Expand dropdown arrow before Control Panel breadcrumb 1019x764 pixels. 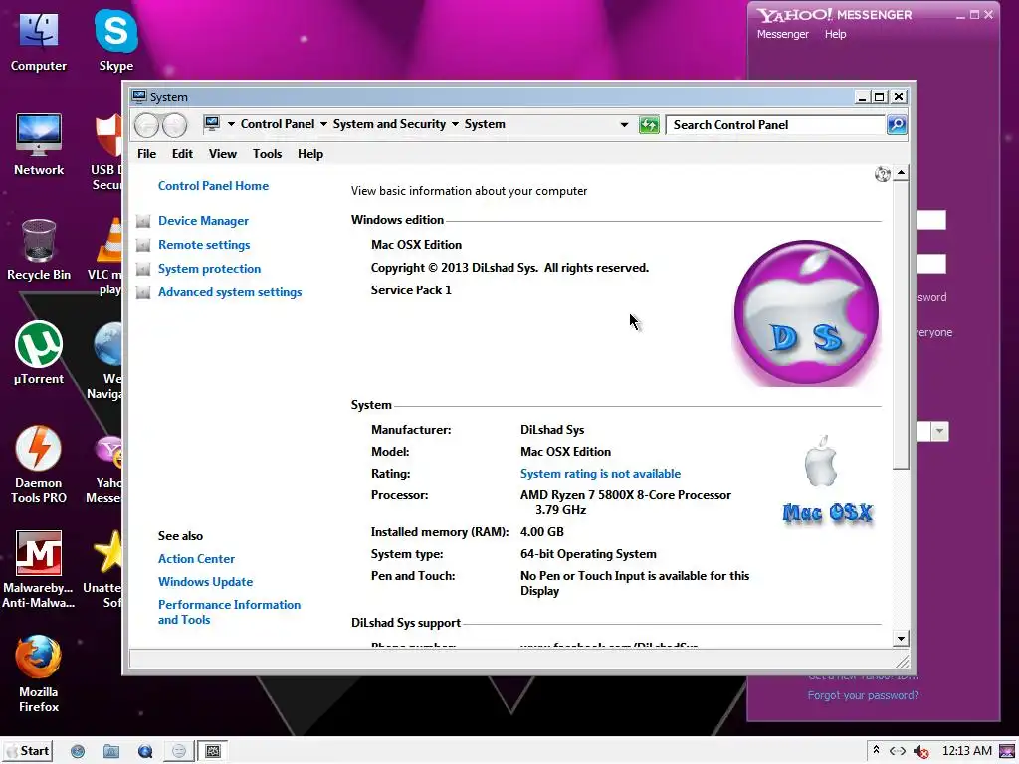click(x=231, y=124)
